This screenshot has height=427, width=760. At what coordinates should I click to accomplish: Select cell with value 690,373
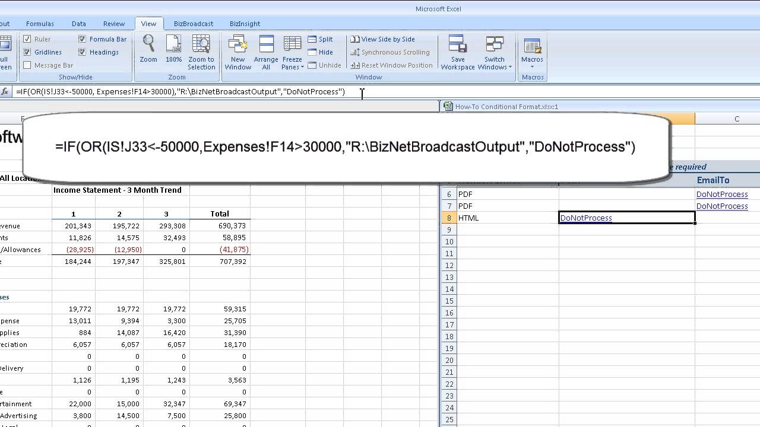pos(220,225)
